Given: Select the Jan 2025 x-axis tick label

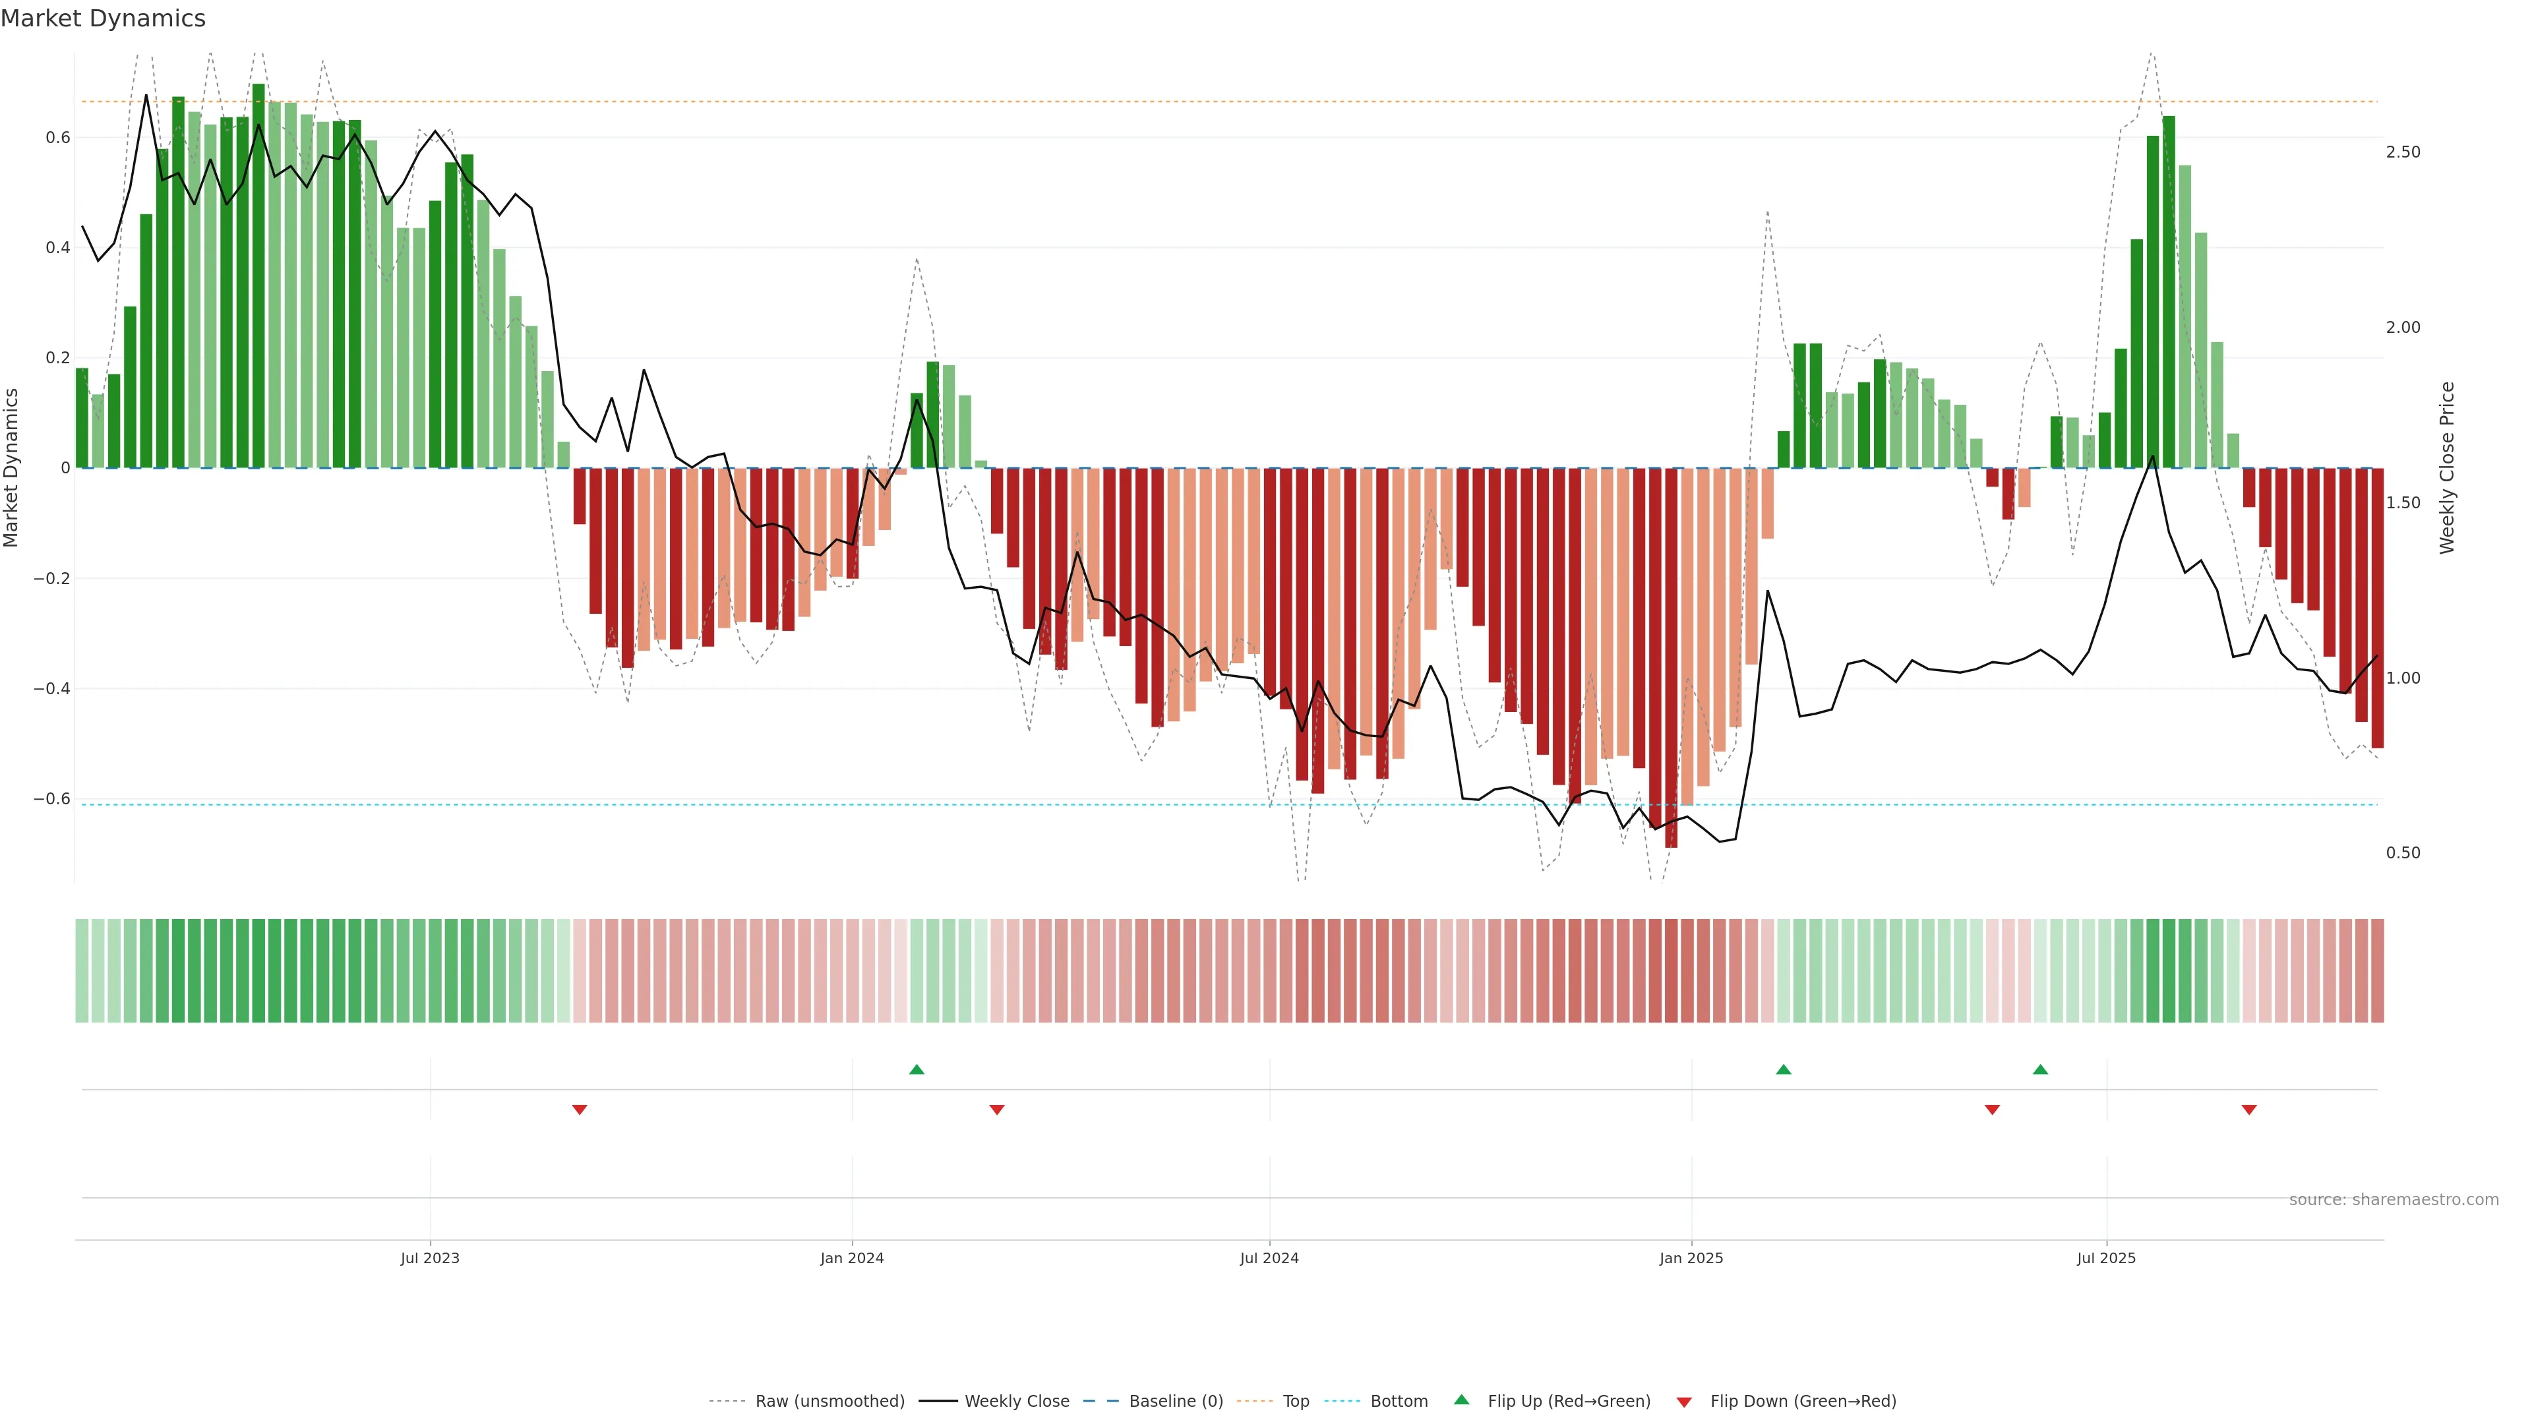Looking at the screenshot, I should [1691, 1258].
